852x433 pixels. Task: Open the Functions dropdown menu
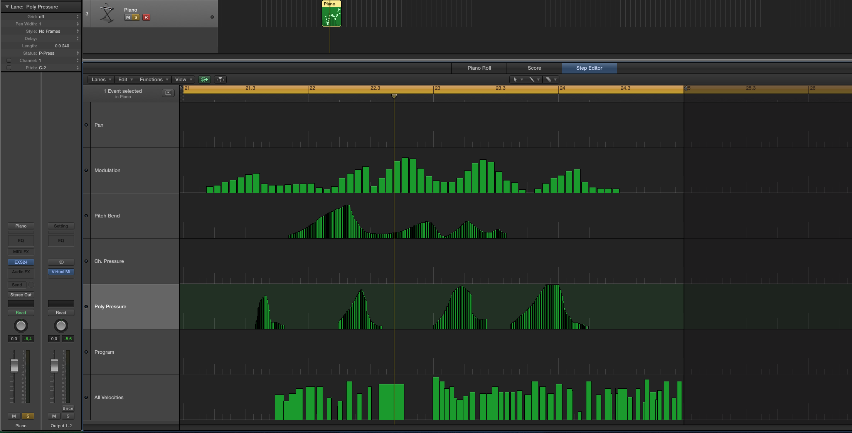pos(154,79)
